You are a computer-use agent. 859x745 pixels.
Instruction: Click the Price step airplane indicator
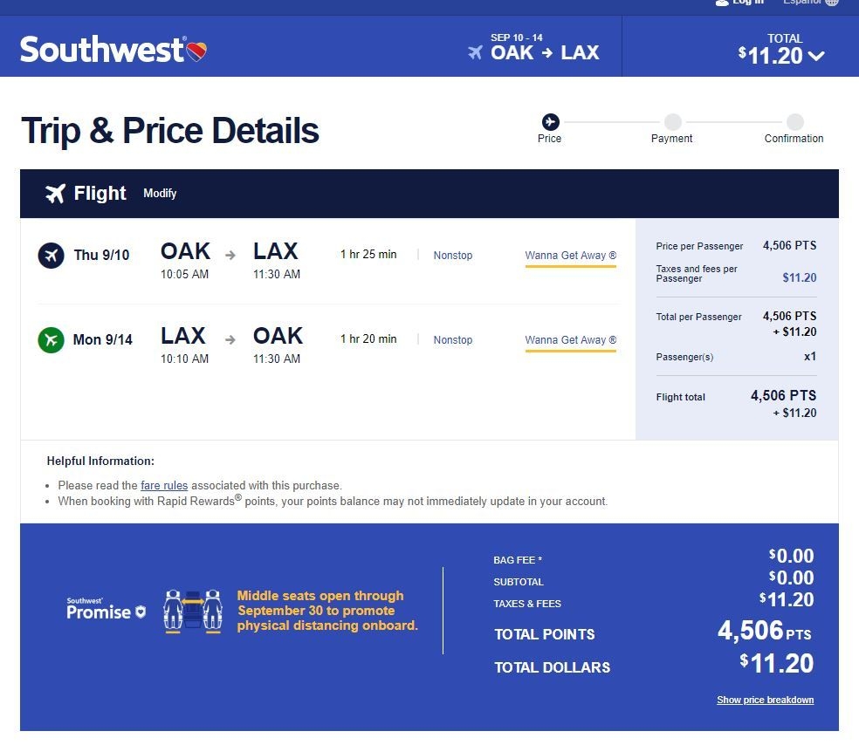coord(551,121)
